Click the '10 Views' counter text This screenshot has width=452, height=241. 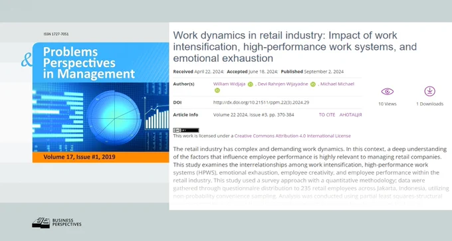pyautogui.click(x=387, y=104)
